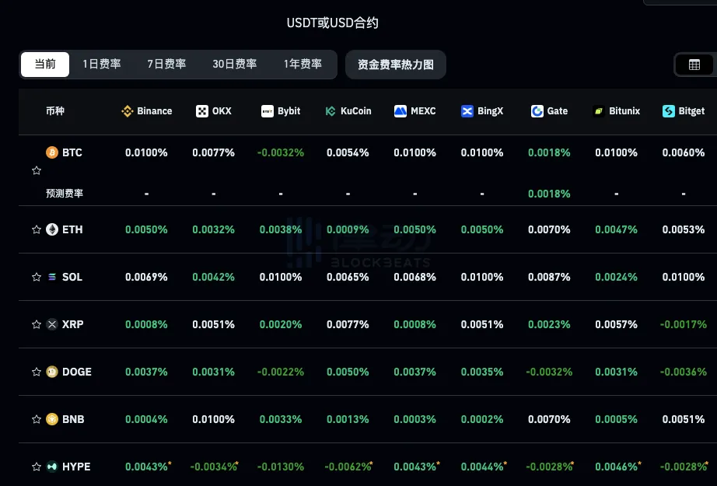Click BNB MEXC rate 0.0003%

point(415,419)
